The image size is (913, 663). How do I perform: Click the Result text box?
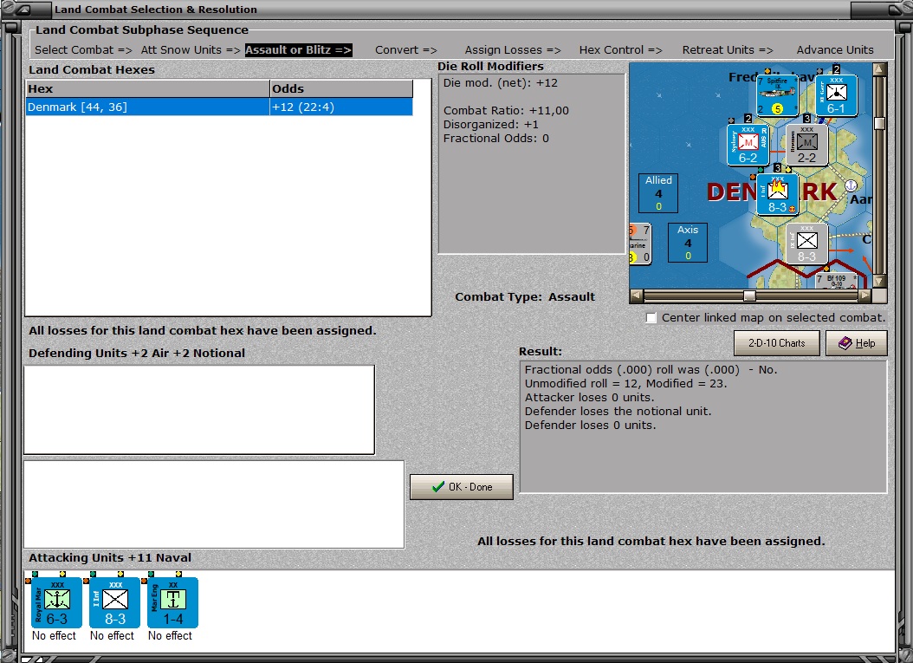click(x=703, y=426)
